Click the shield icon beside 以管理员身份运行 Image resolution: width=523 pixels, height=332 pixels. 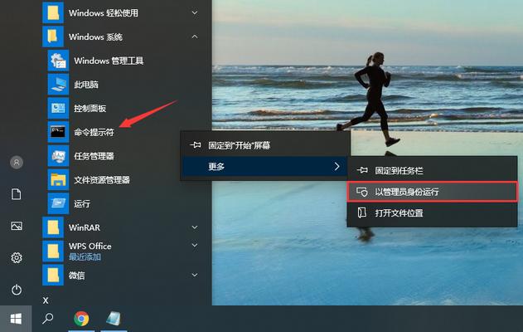click(x=362, y=192)
